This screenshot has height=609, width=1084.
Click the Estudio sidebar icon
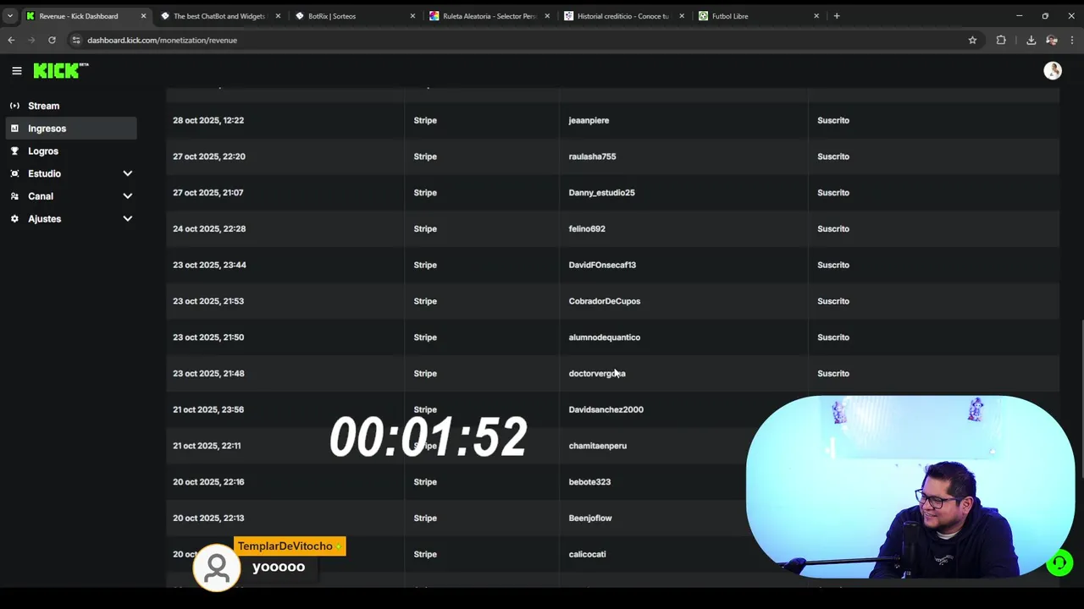(14, 173)
